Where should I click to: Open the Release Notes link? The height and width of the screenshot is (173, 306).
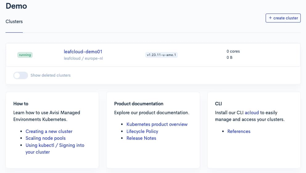click(x=141, y=138)
